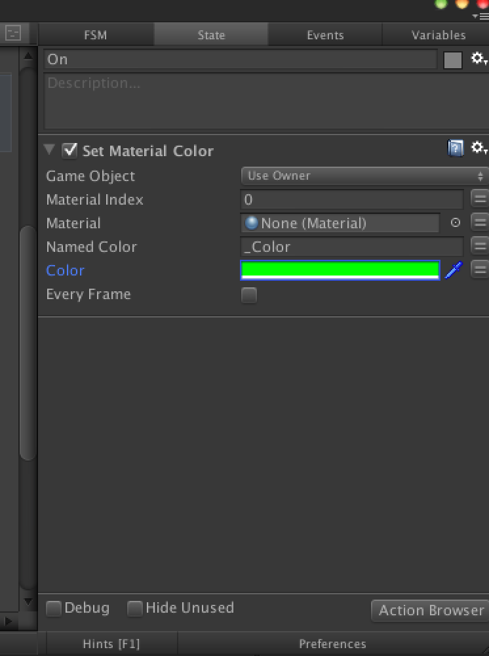Click the minimap toggle icon left of the FSM tab
This screenshot has width=489, height=656.
[13, 33]
